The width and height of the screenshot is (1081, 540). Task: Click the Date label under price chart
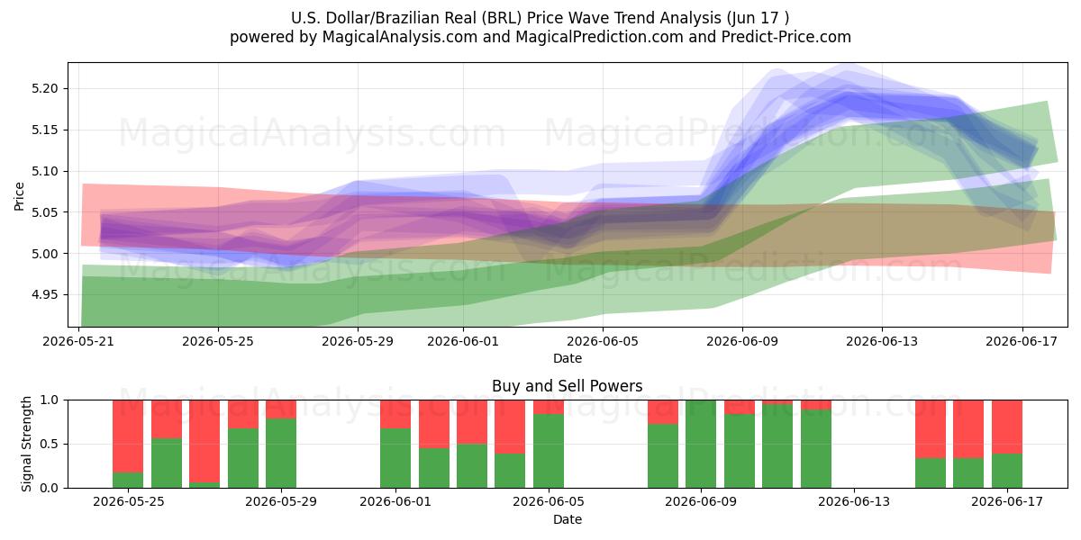(x=568, y=358)
